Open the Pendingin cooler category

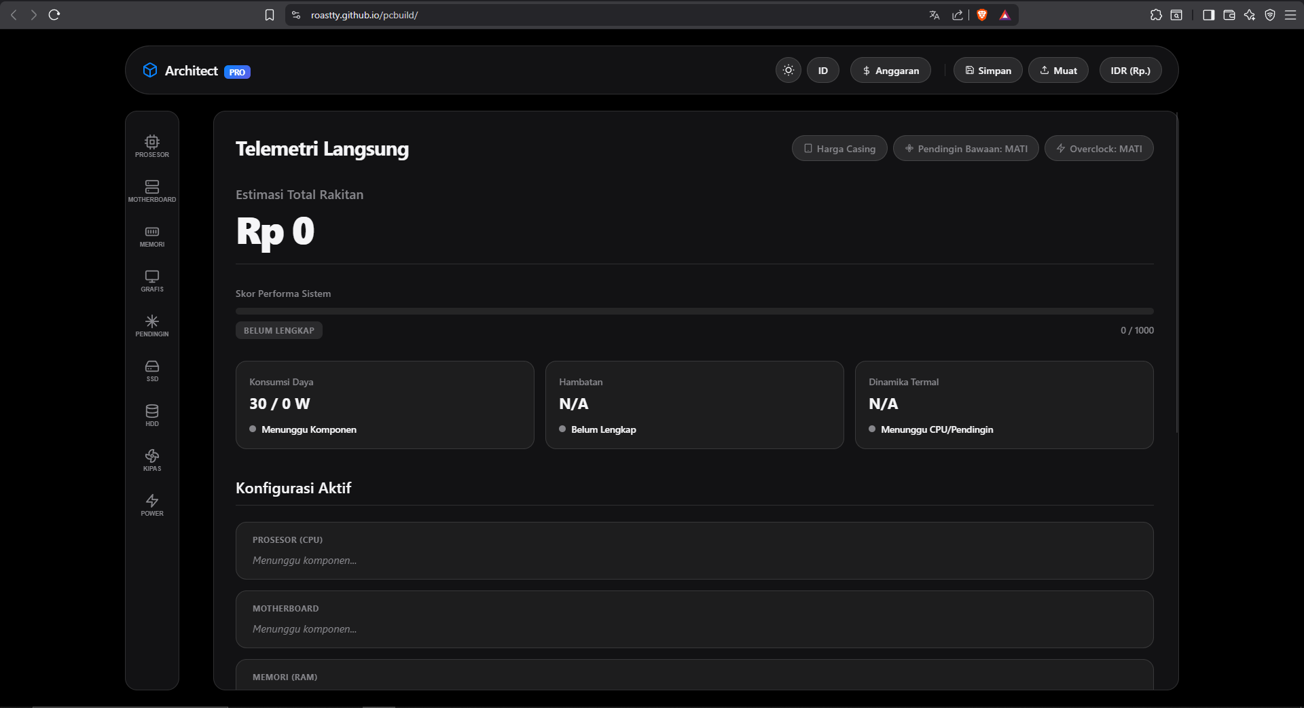click(x=152, y=325)
